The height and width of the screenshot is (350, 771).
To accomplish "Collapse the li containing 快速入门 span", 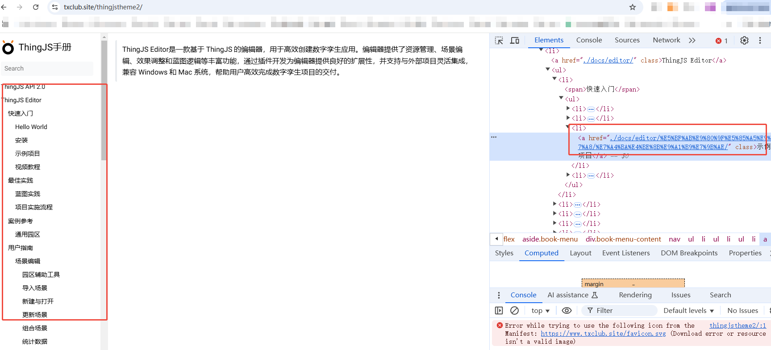I will 554,79.
